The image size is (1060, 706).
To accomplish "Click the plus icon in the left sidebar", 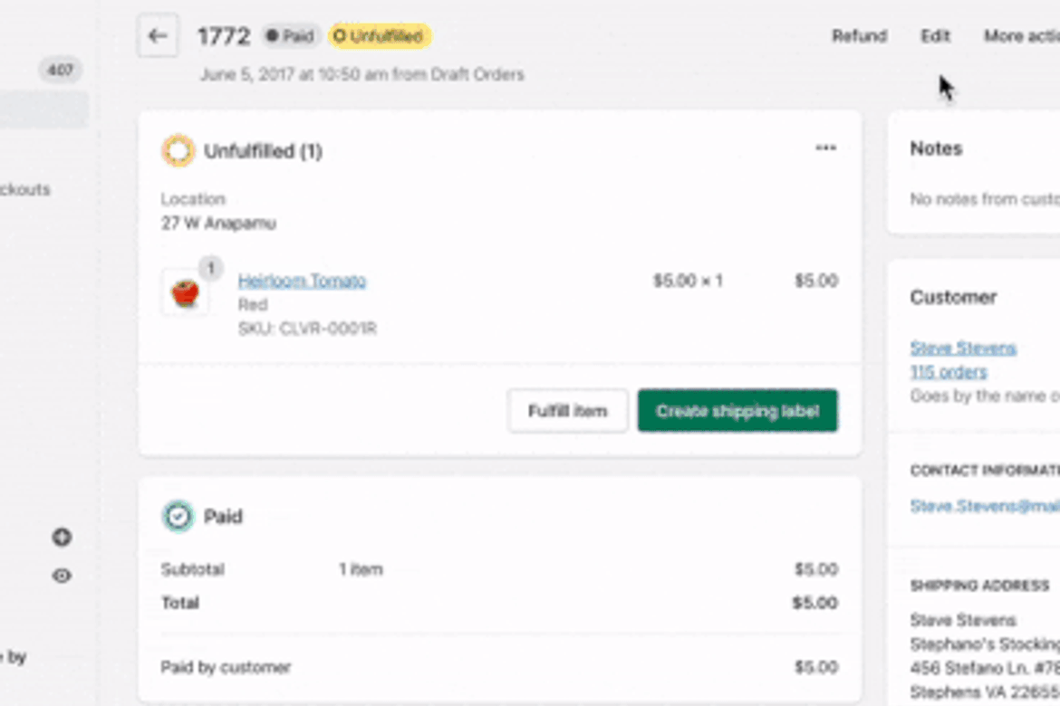I will click(x=62, y=537).
